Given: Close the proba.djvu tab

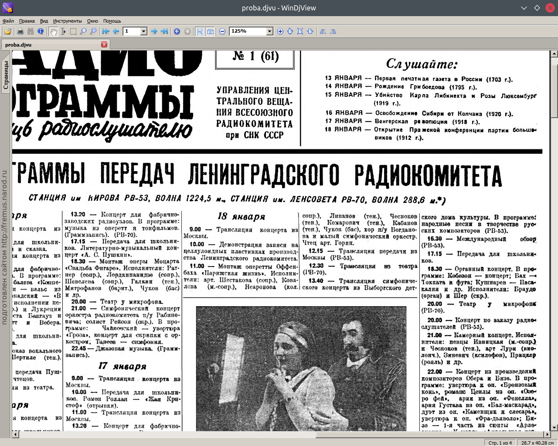Looking at the screenshot, I should coord(104,44).
